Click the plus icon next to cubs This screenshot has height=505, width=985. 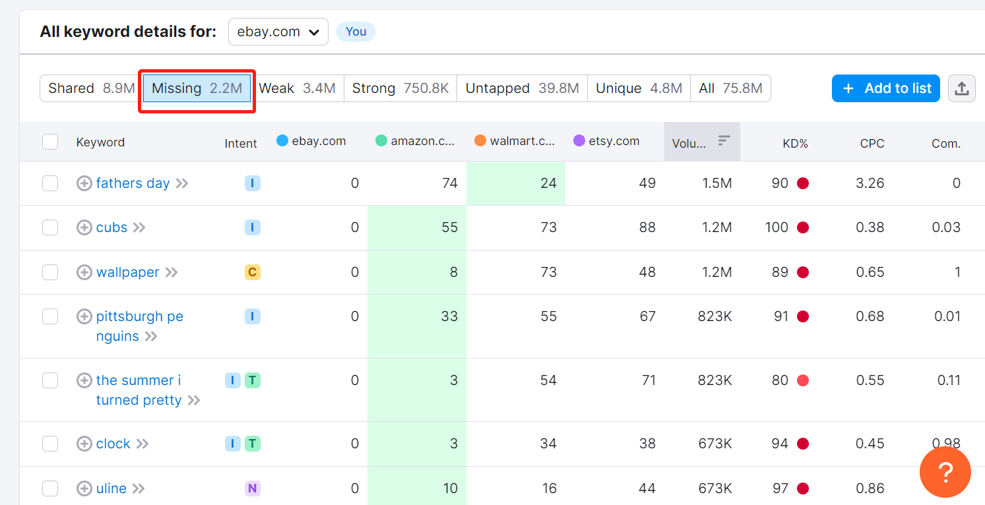coord(84,227)
